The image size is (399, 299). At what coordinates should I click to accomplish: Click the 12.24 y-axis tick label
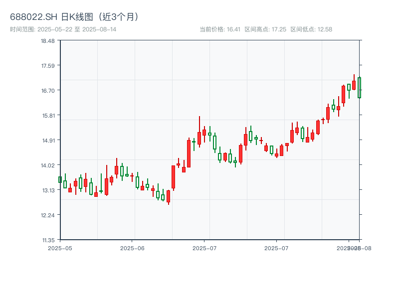click(x=48, y=215)
